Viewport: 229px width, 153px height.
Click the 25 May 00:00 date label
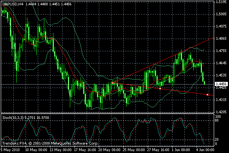134,150
